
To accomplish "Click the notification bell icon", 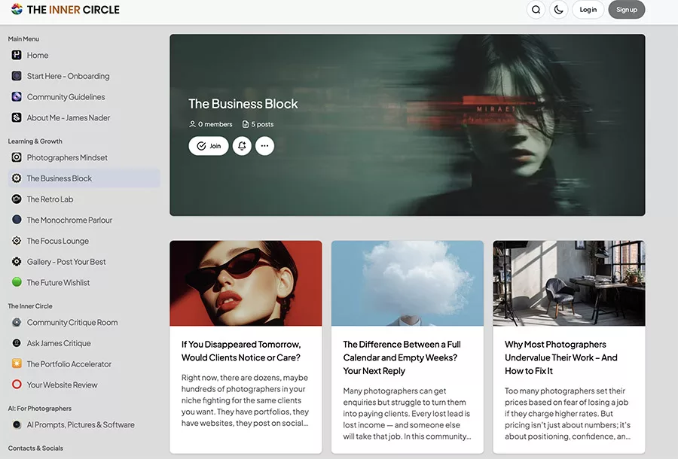I will point(242,146).
